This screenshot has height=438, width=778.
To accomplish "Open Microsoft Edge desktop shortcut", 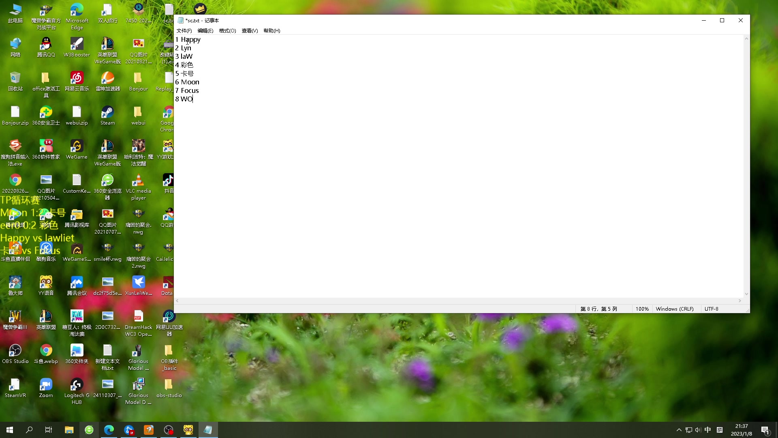I will click(77, 10).
